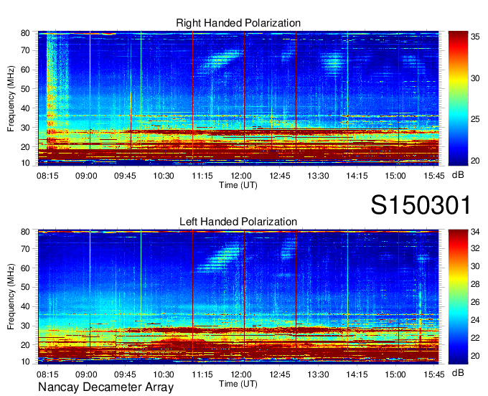Click the Right Handed Polarization spectrogram image
The image size is (488, 396).
pos(238,98)
